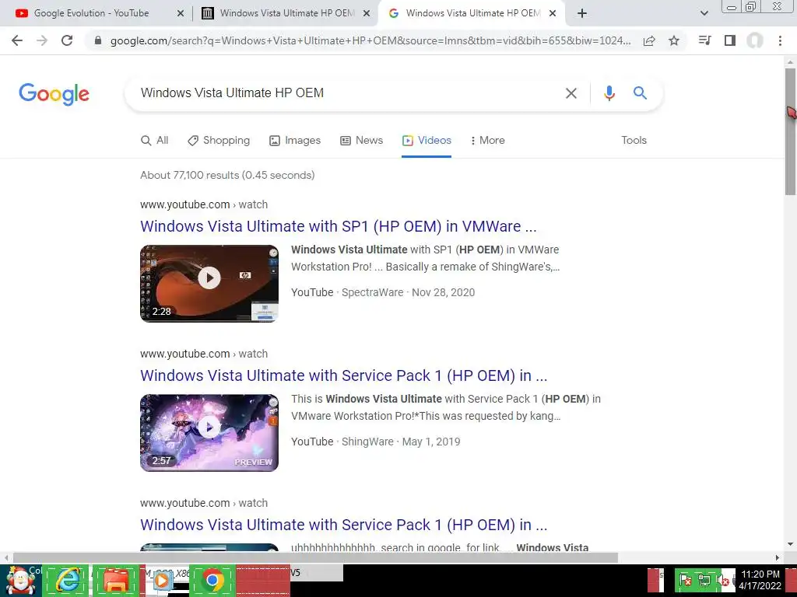Close the middle Windows Vista Ultimate tab
The image size is (797, 597).
[x=367, y=14]
